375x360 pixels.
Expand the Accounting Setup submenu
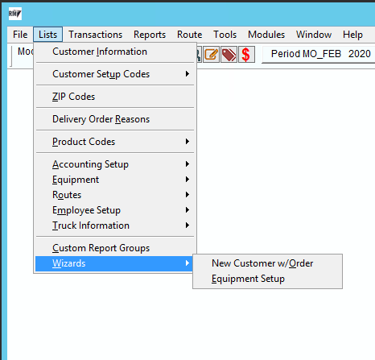pos(115,164)
